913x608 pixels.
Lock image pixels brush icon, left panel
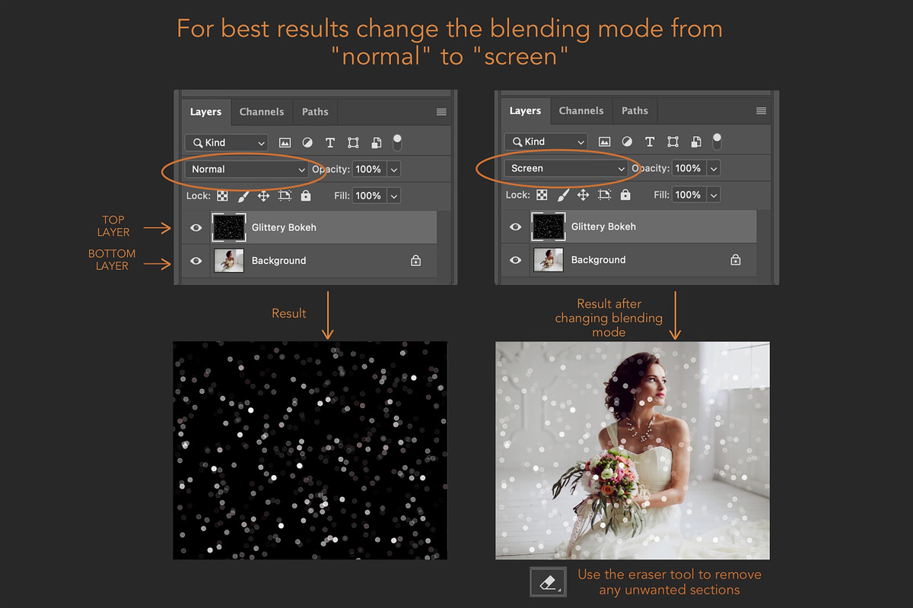243,196
